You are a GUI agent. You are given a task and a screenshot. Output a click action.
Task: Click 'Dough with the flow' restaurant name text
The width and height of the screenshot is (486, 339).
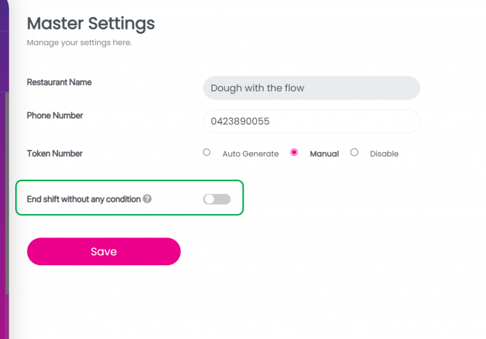click(x=257, y=88)
